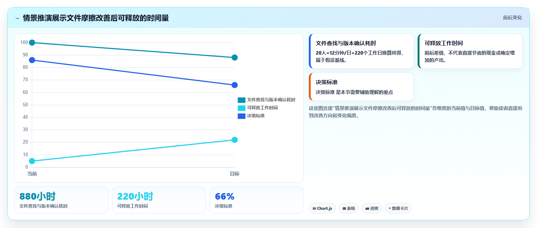This screenshot has width=537, height=228.
Task: Click the paragraph beginning 这张图连接
Action: pyautogui.click(x=415, y=112)
